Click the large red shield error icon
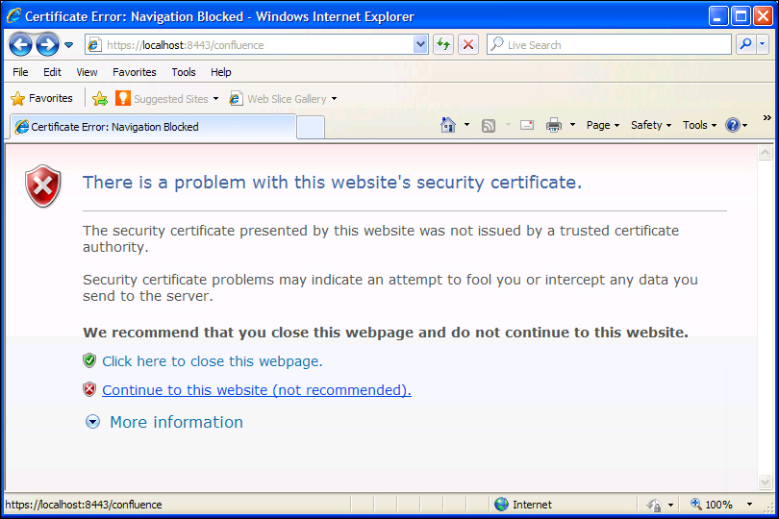The height and width of the screenshot is (519, 779). coord(43,185)
